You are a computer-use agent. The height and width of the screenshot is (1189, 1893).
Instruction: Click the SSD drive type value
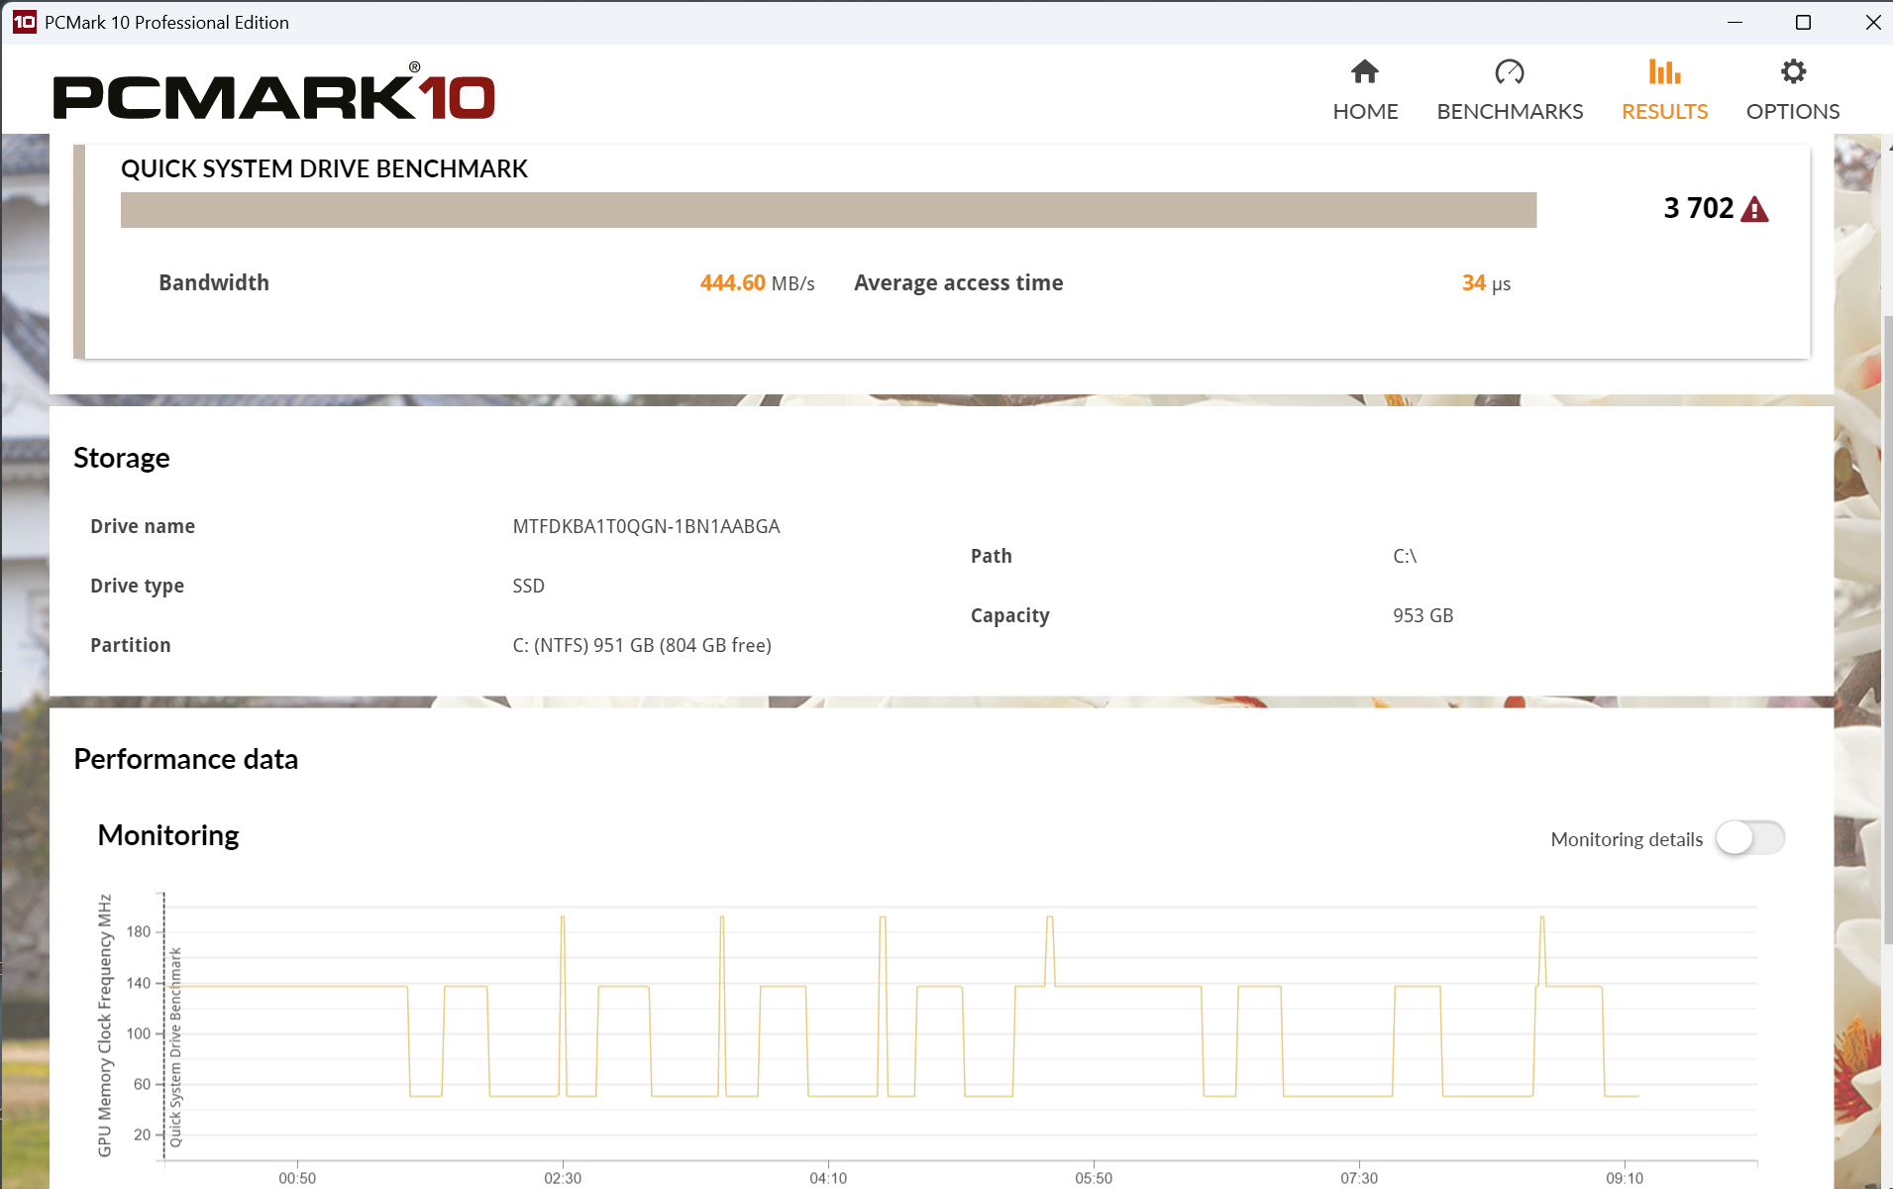pyautogui.click(x=528, y=586)
